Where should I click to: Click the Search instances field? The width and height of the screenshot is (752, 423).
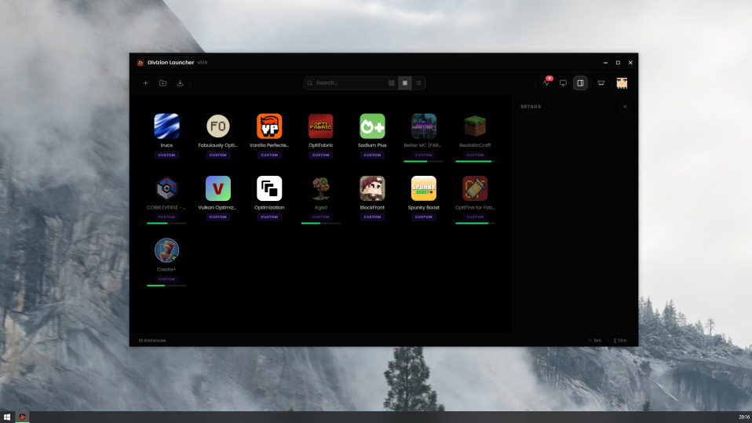pos(345,83)
